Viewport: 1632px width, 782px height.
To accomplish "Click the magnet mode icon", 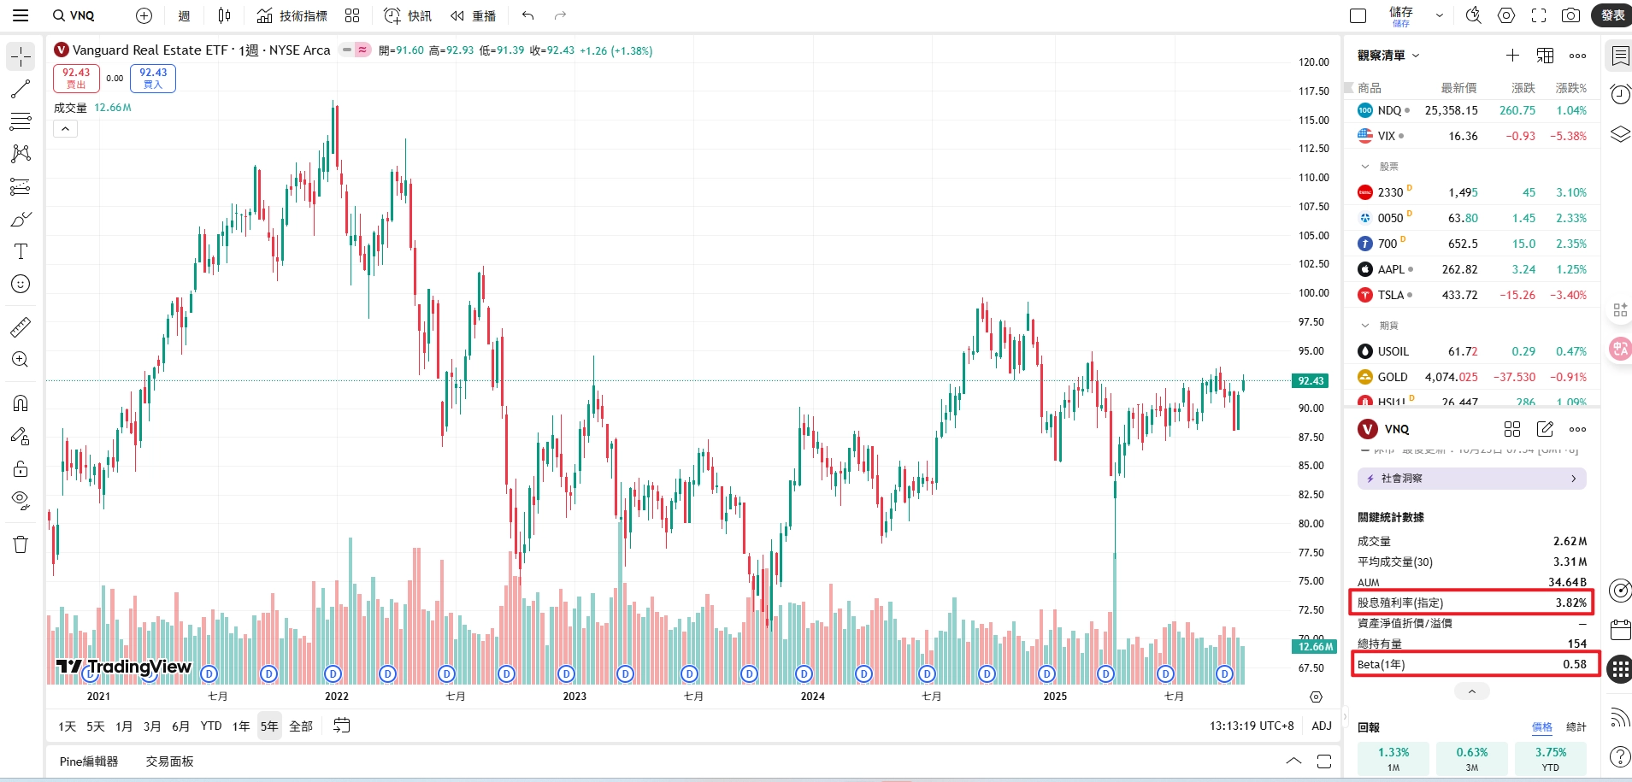I will pyautogui.click(x=21, y=403).
